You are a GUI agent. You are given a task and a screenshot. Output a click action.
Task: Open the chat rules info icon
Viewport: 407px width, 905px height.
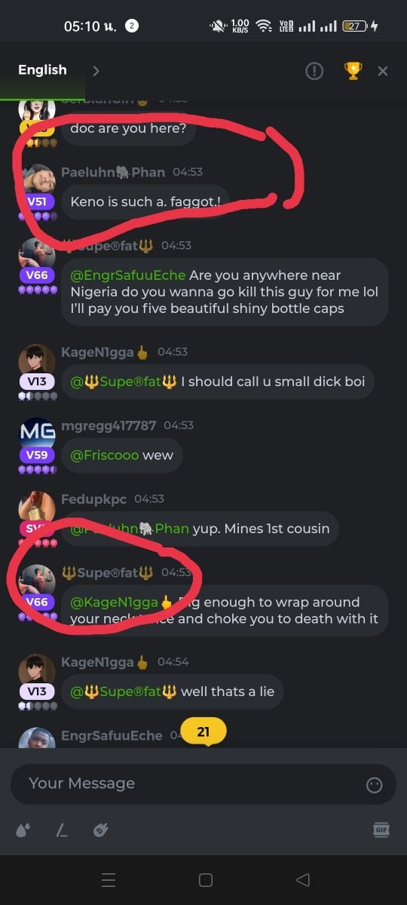pyautogui.click(x=314, y=71)
